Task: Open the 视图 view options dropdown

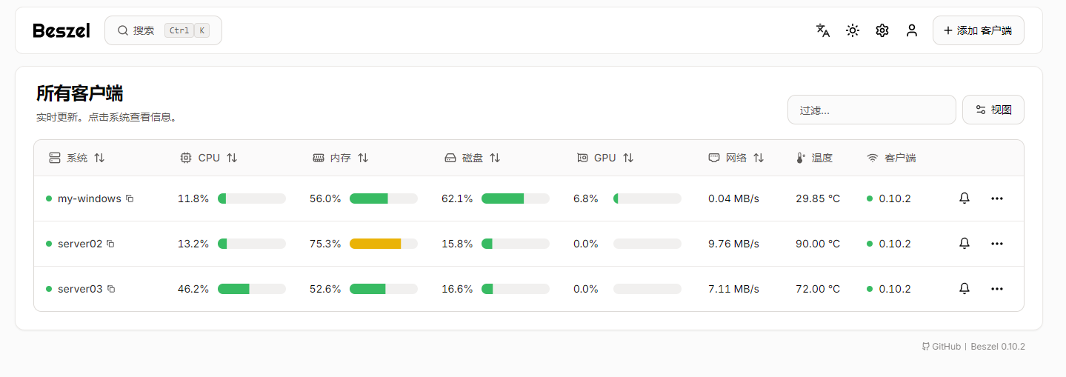Action: point(993,110)
